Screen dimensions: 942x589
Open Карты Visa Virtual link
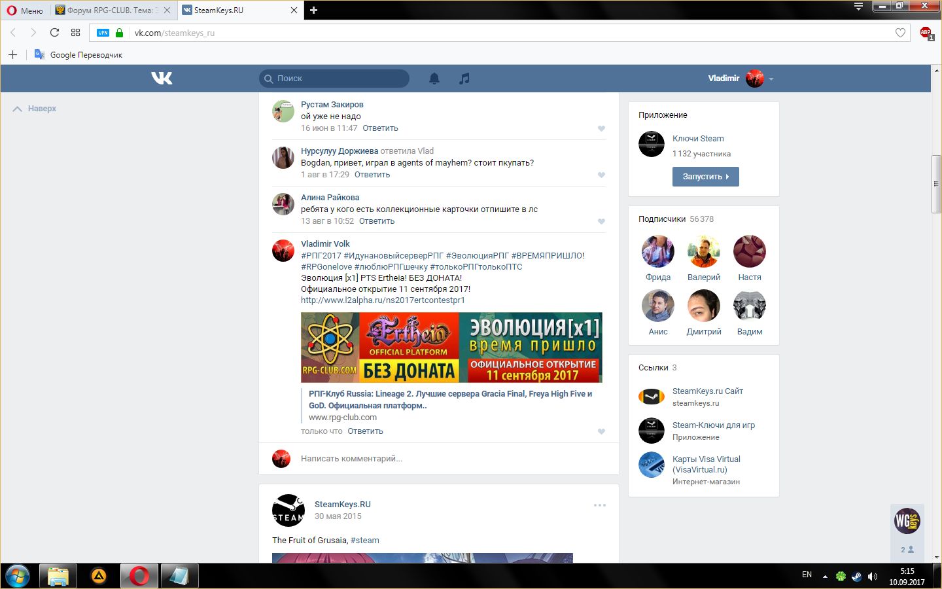click(706, 465)
